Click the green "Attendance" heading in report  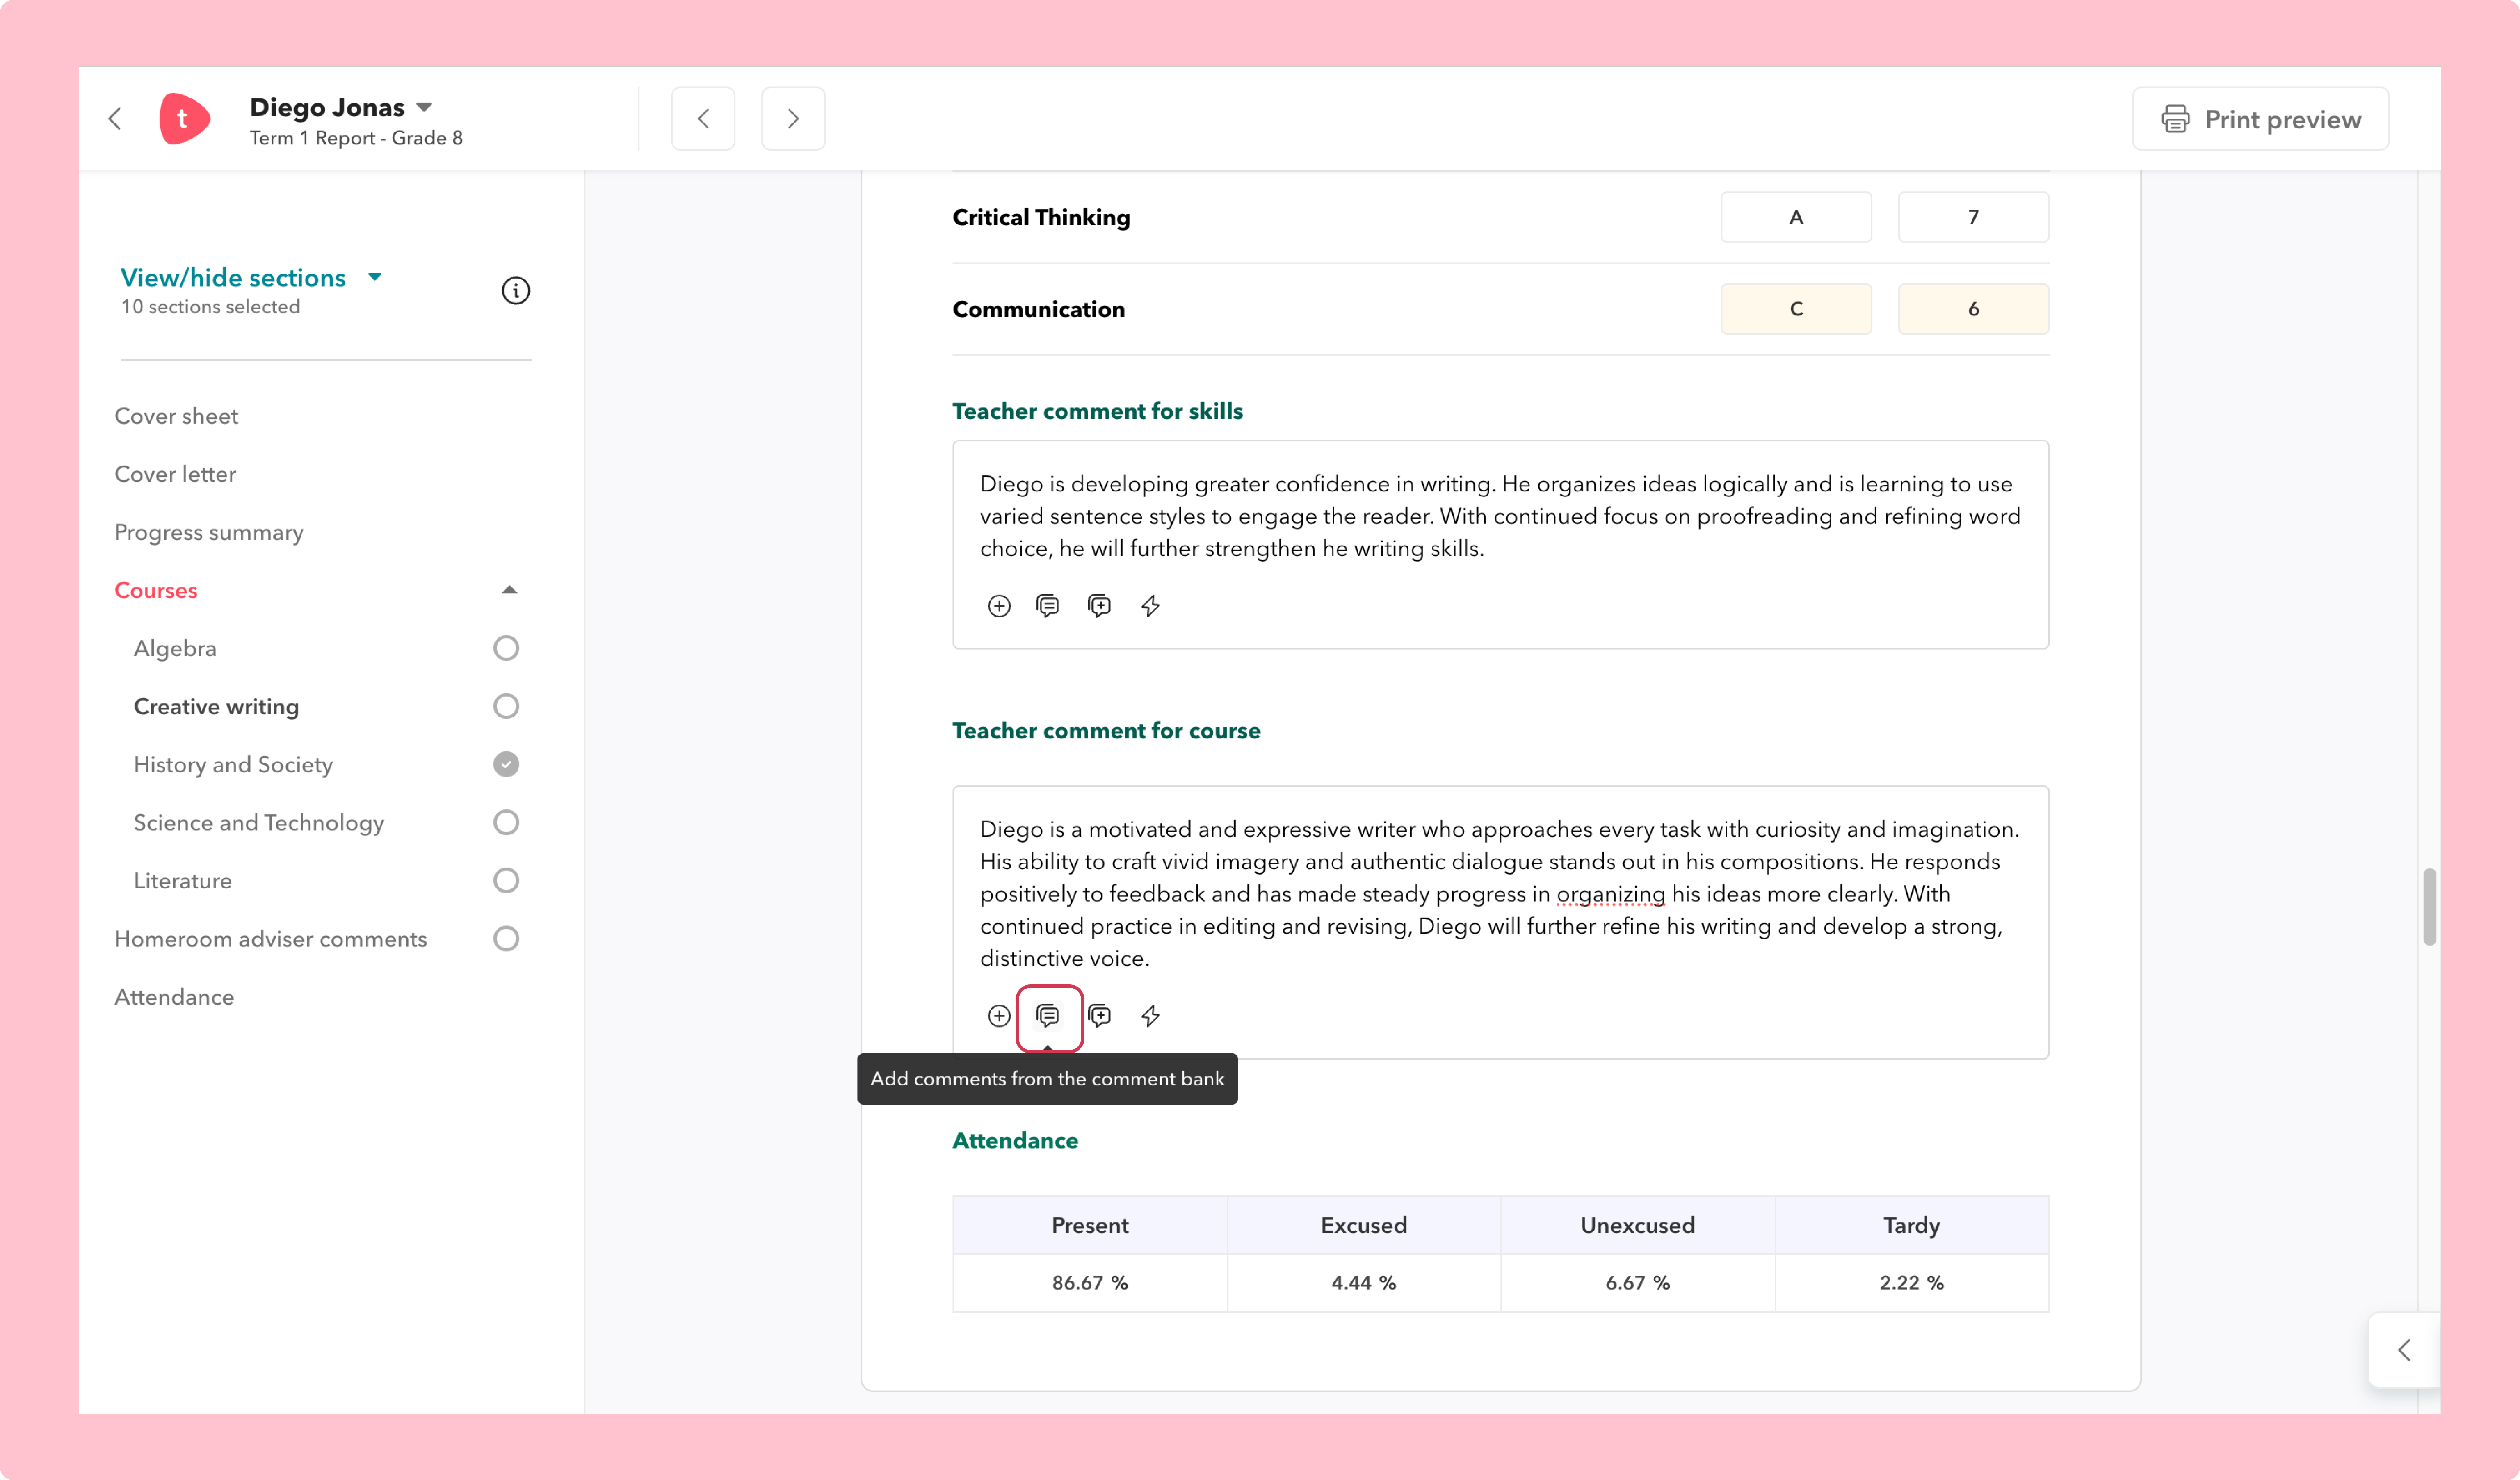(1015, 1141)
